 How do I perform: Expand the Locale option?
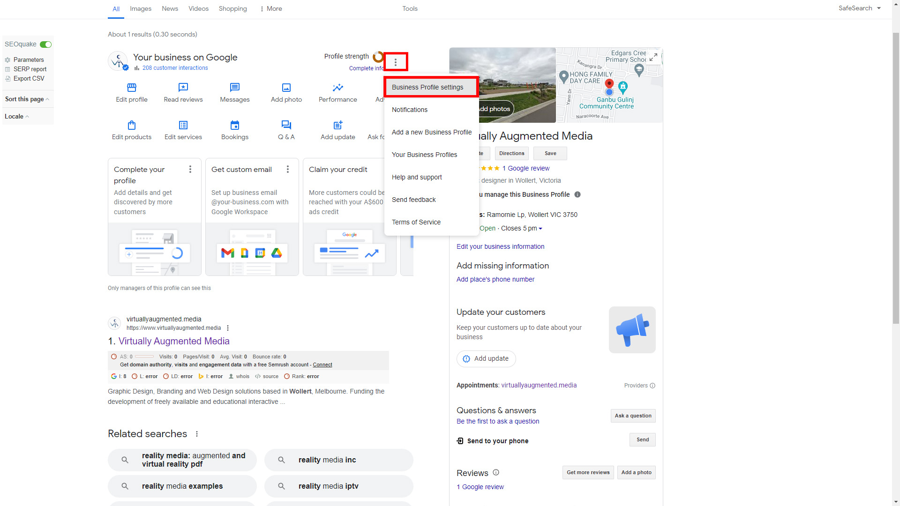point(17,117)
